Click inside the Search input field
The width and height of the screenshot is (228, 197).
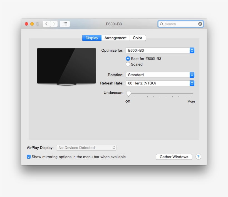(x=179, y=24)
